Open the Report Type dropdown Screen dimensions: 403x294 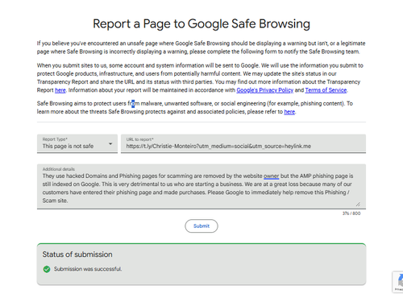[77, 143]
